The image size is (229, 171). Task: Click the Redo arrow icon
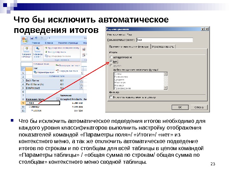tap(42, 38)
